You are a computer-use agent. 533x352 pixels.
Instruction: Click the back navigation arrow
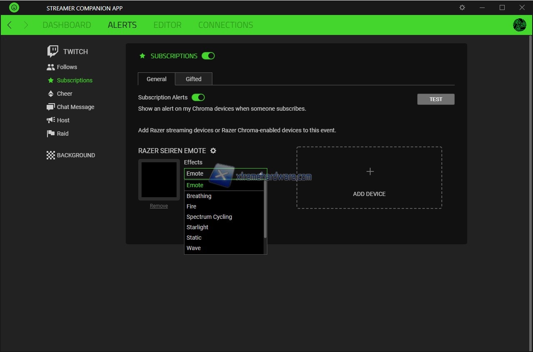point(10,25)
